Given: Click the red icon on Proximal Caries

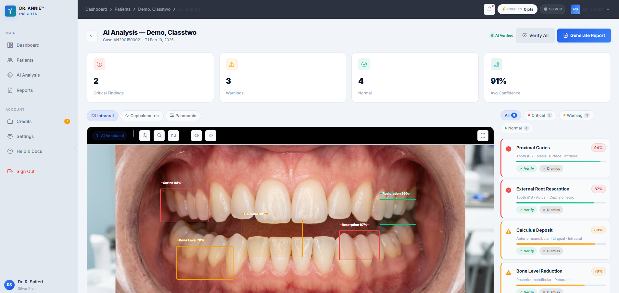Looking at the screenshot, I should (509, 149).
